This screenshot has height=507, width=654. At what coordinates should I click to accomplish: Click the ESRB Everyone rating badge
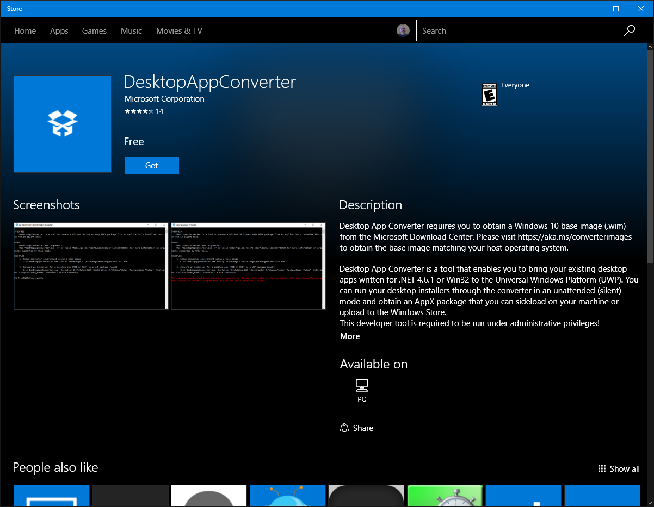tap(489, 94)
